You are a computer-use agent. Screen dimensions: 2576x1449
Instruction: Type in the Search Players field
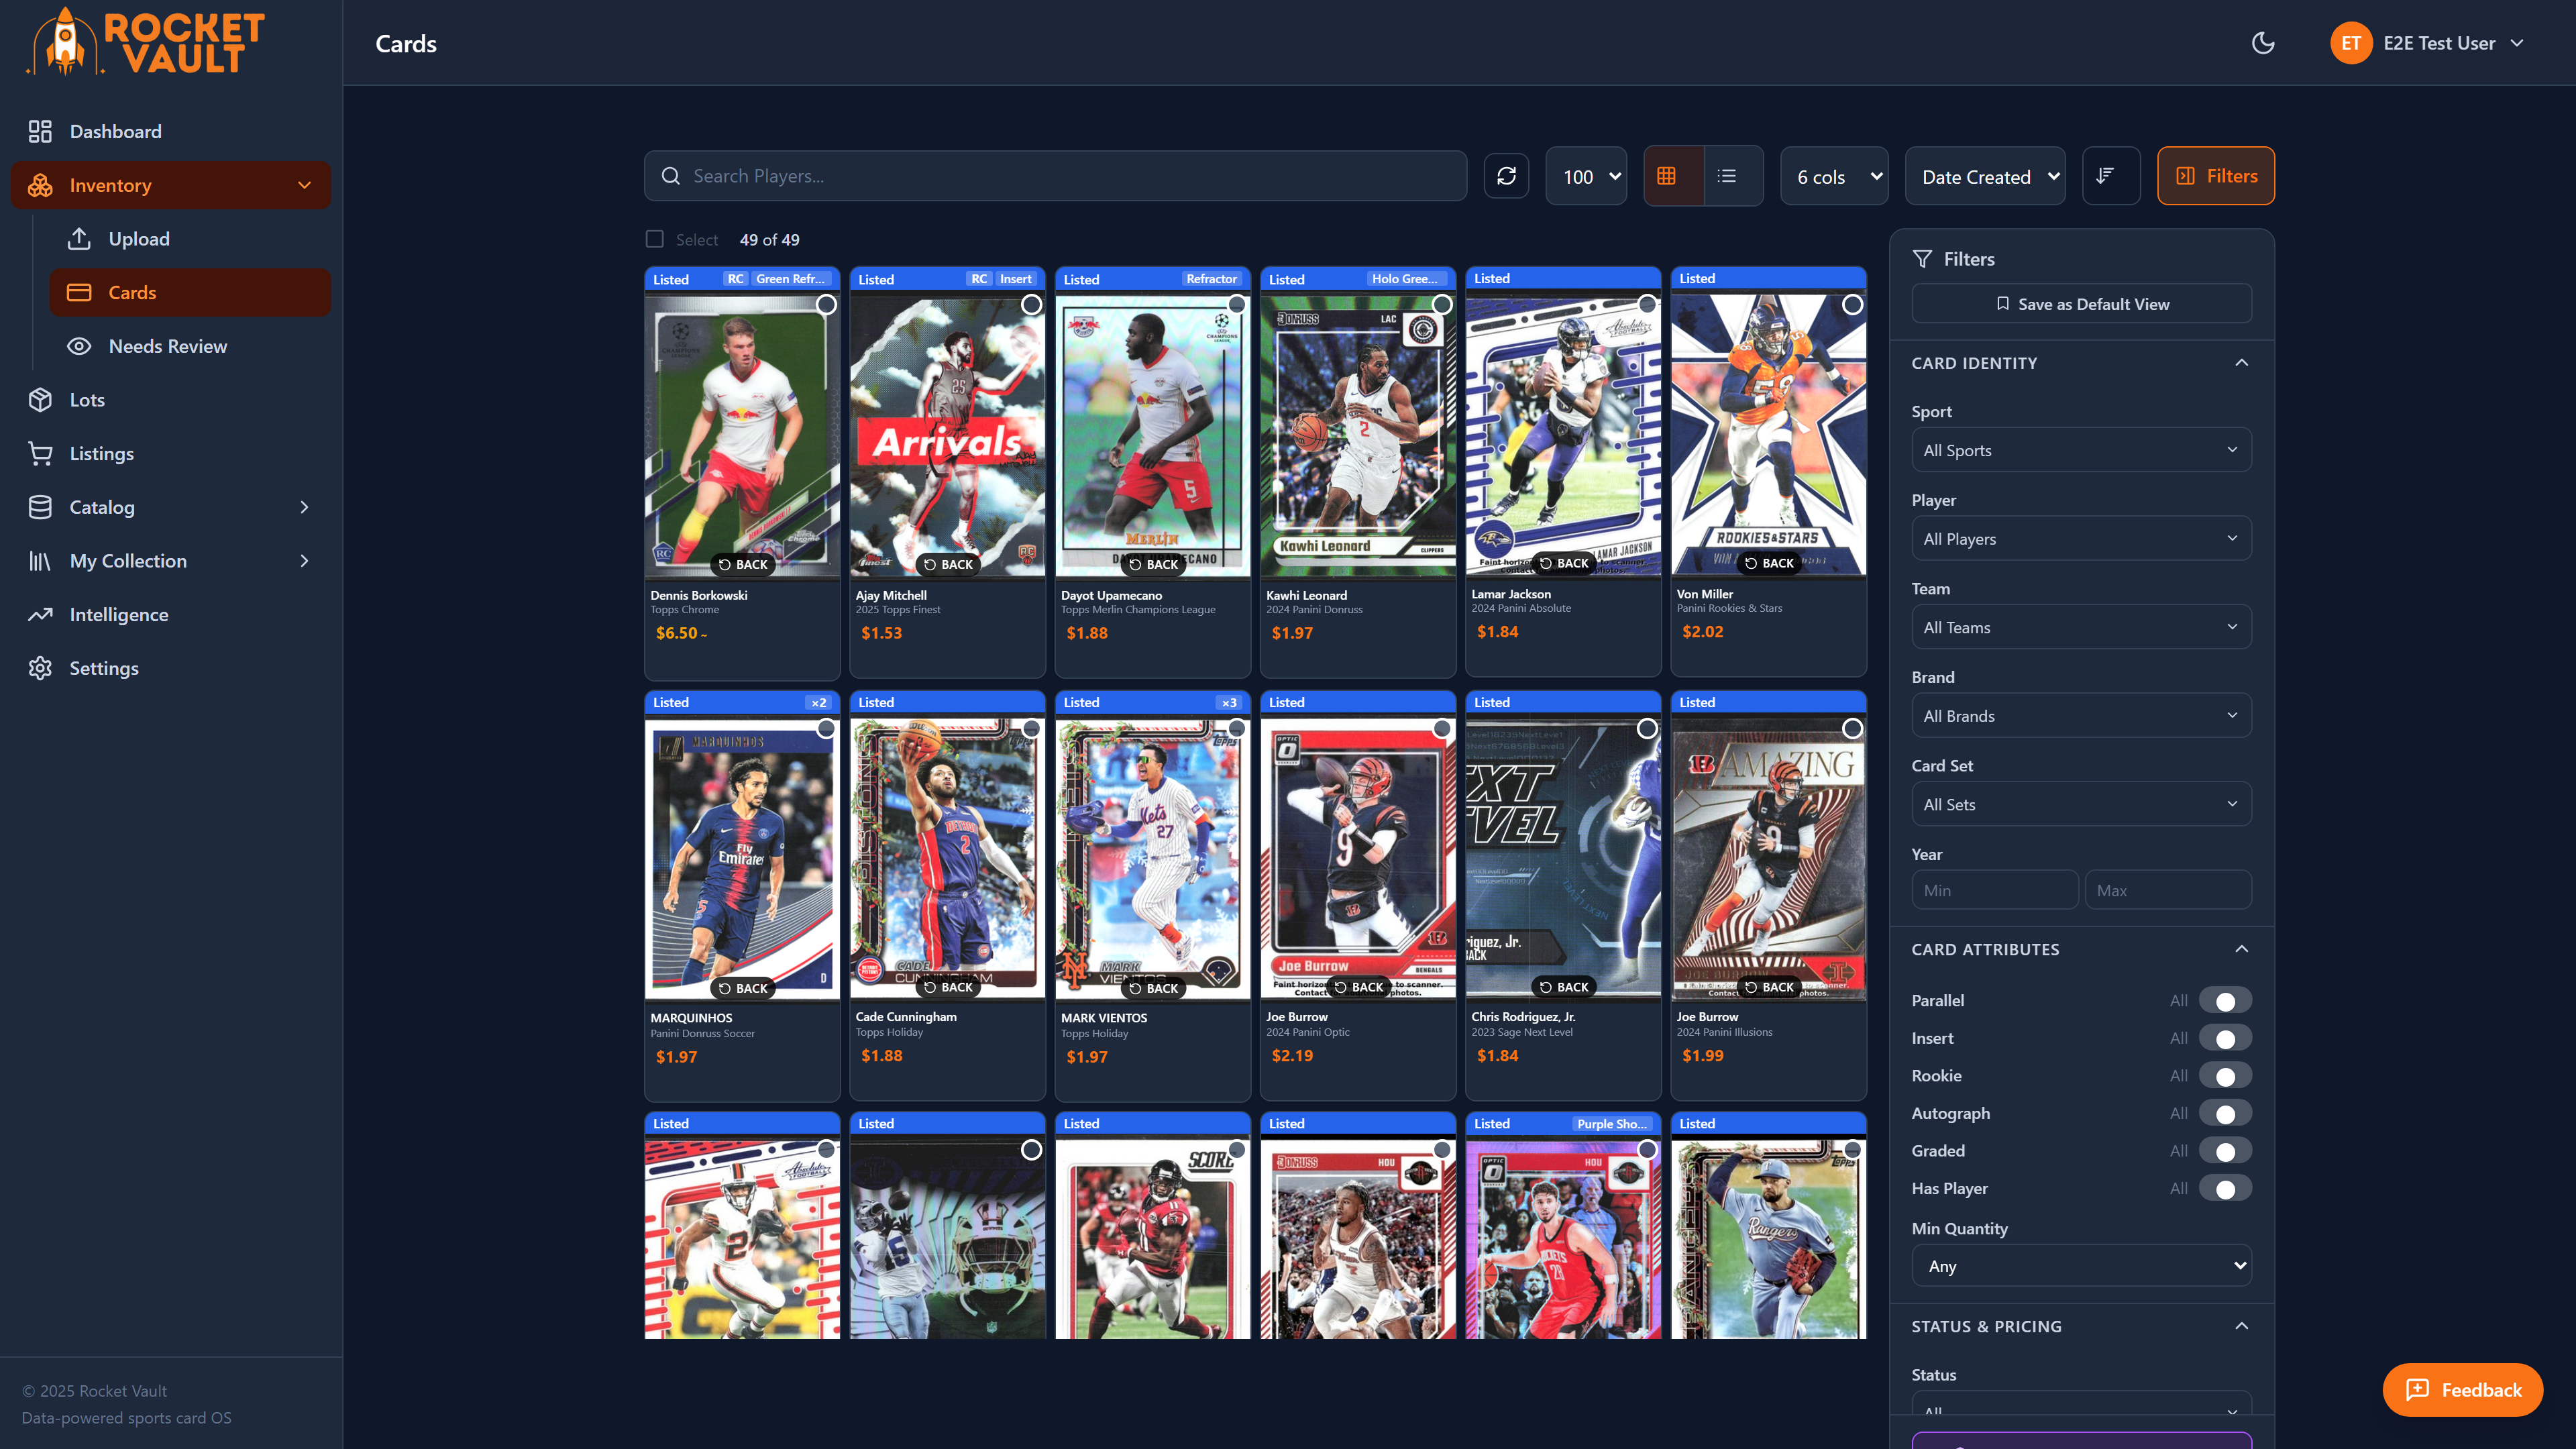(1055, 175)
